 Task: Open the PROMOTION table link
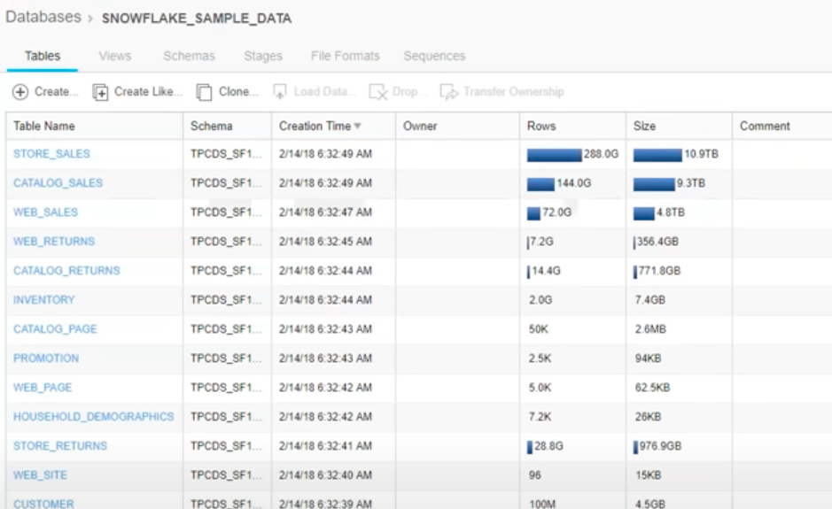(x=46, y=358)
